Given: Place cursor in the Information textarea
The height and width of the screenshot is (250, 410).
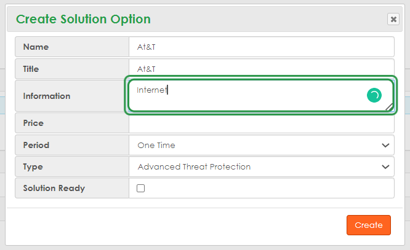Looking at the screenshot, I should coord(246,96).
